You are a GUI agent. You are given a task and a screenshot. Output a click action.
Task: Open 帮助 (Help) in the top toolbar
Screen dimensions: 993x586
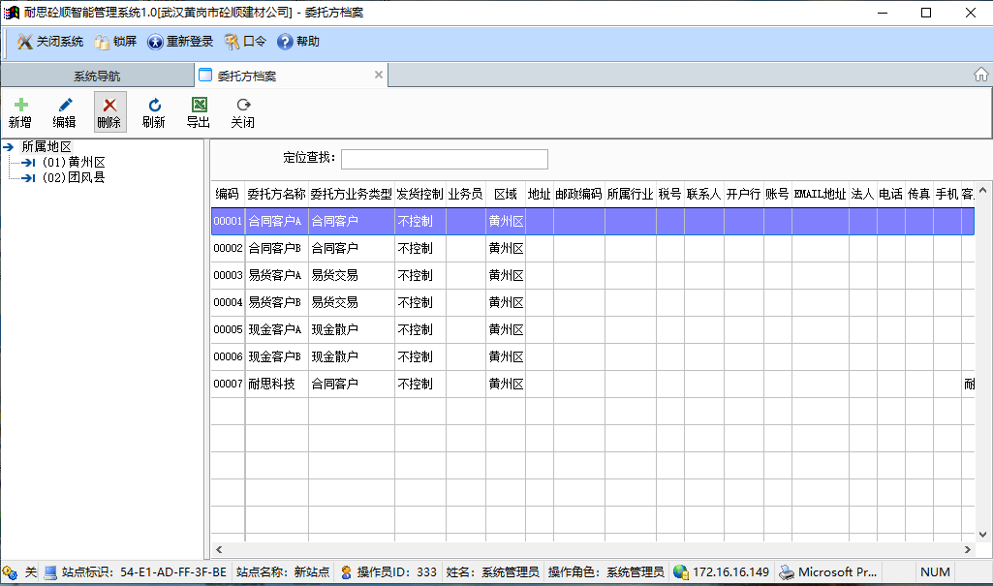point(298,42)
